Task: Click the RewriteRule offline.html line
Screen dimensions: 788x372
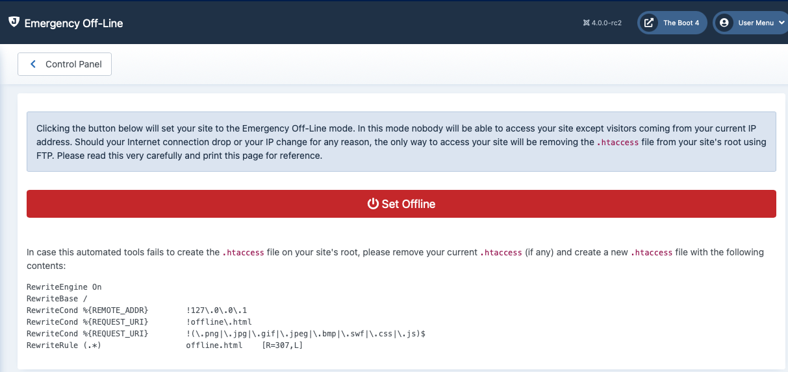Action: pyautogui.click(x=165, y=345)
